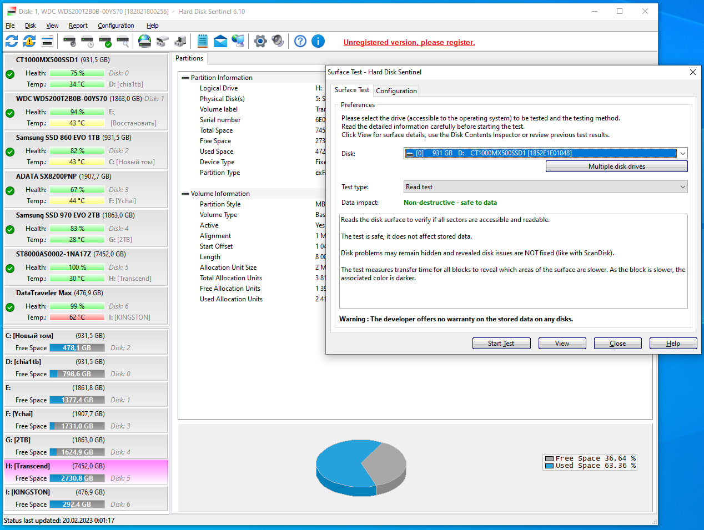Click the disk icon with magnifying glass

click(x=123, y=41)
